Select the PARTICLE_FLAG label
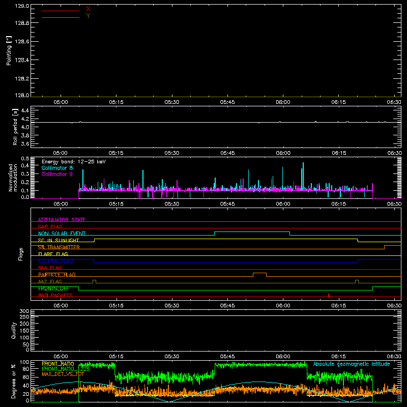The height and width of the screenshot is (407, 407). [x=57, y=274]
